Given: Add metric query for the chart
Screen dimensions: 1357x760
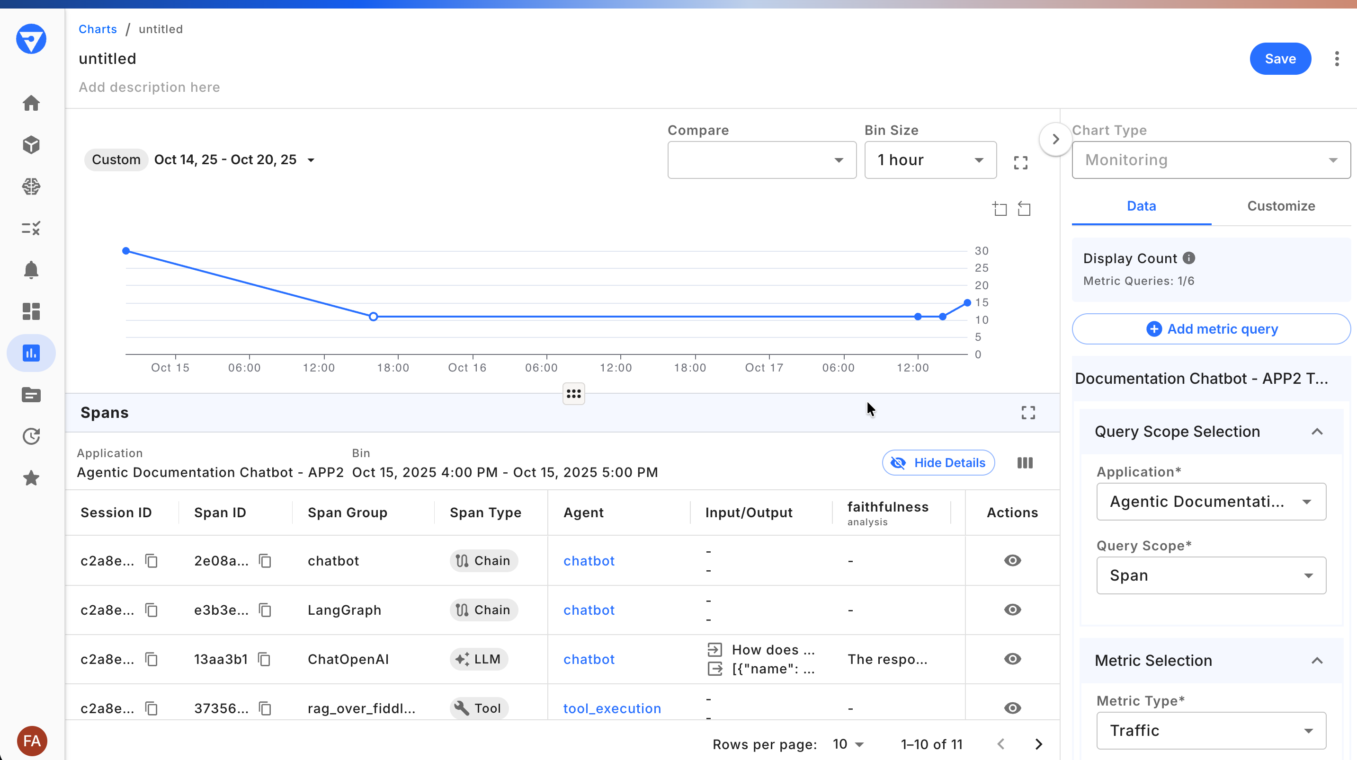Looking at the screenshot, I should pyautogui.click(x=1211, y=328).
